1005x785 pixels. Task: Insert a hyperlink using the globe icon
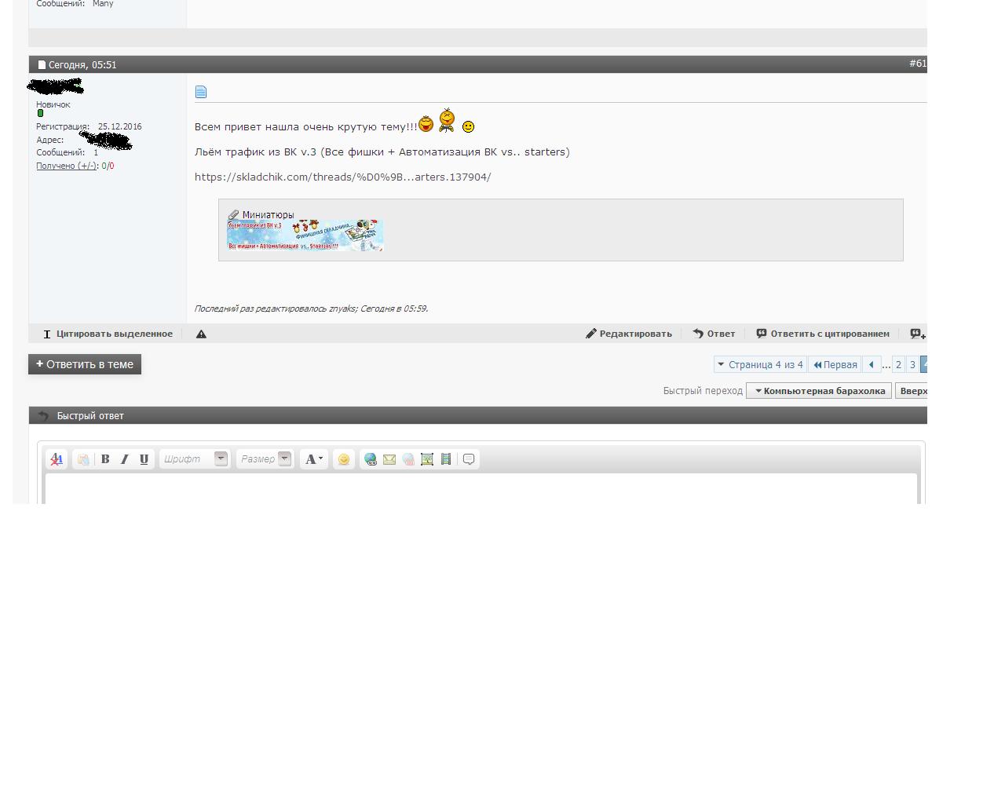tap(370, 459)
